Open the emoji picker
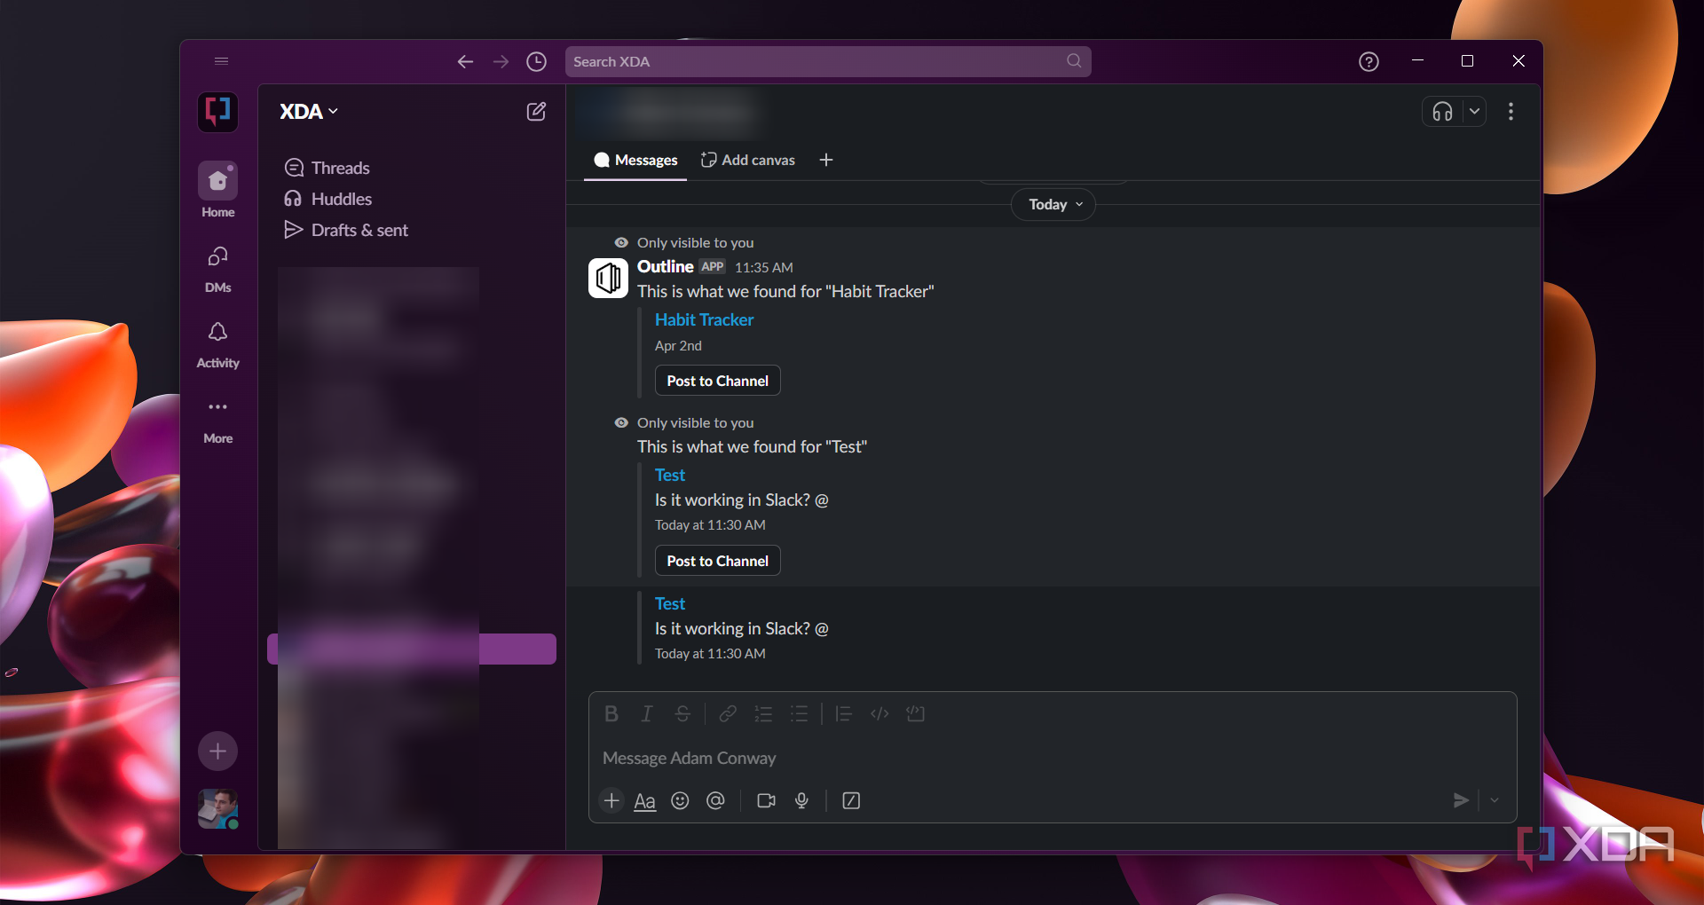The height and width of the screenshot is (905, 1704). pyautogui.click(x=680, y=800)
